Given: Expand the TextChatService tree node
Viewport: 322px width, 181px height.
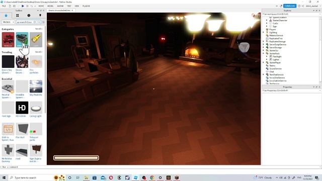Looking at the screenshot, I should [x=264, y=75].
